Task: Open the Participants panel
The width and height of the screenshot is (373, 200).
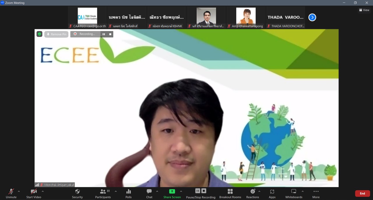Action: [x=103, y=194]
